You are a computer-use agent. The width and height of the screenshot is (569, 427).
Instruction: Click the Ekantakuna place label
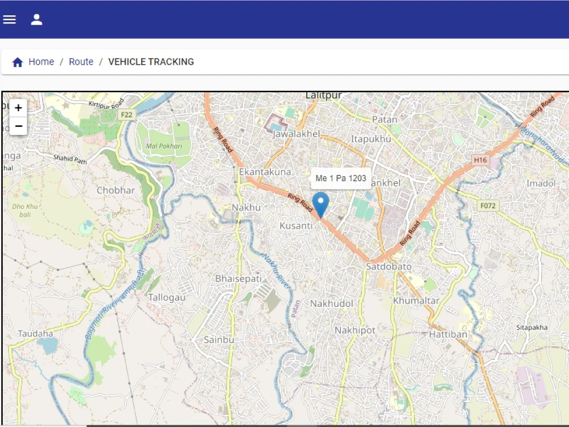tap(265, 172)
